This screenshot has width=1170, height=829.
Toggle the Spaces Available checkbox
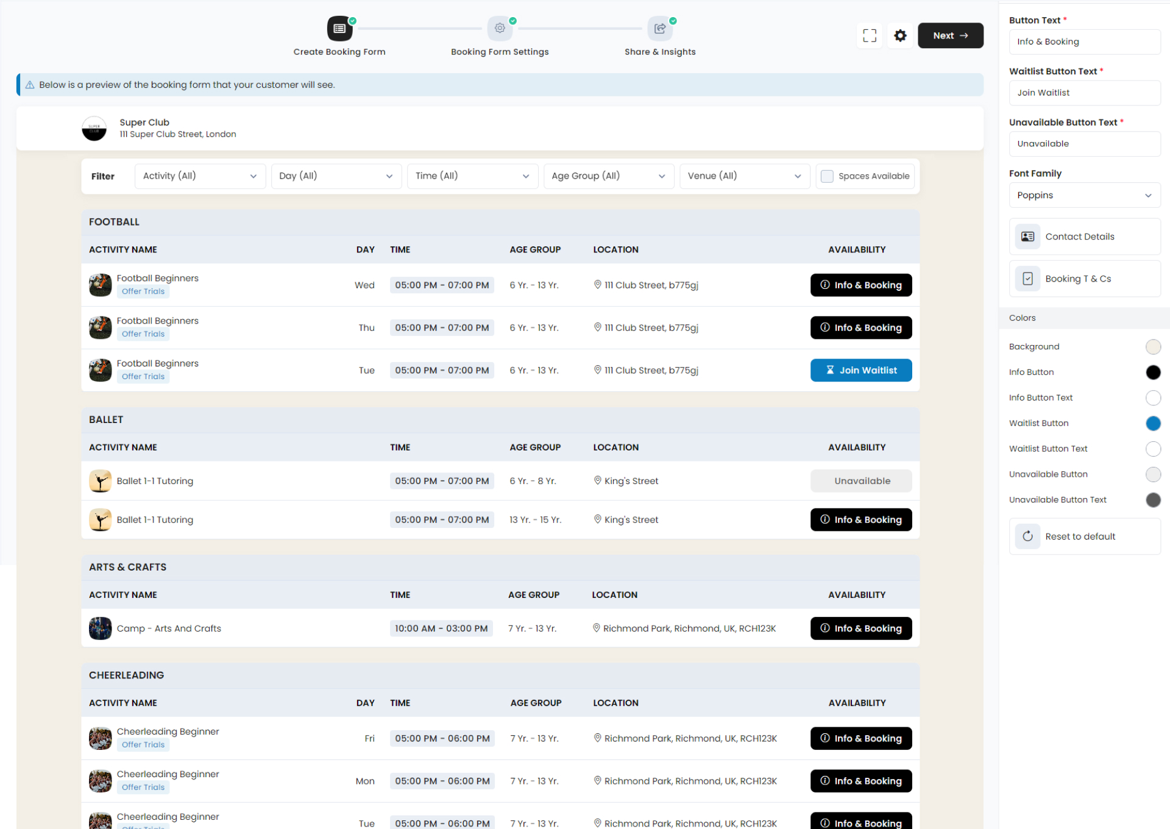coord(827,176)
